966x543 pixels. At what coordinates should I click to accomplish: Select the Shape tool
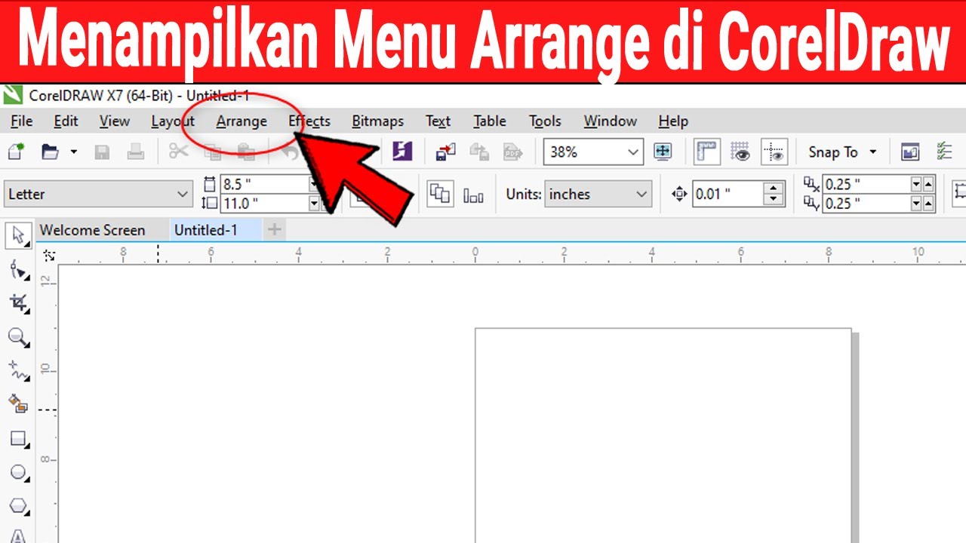pyautogui.click(x=18, y=270)
